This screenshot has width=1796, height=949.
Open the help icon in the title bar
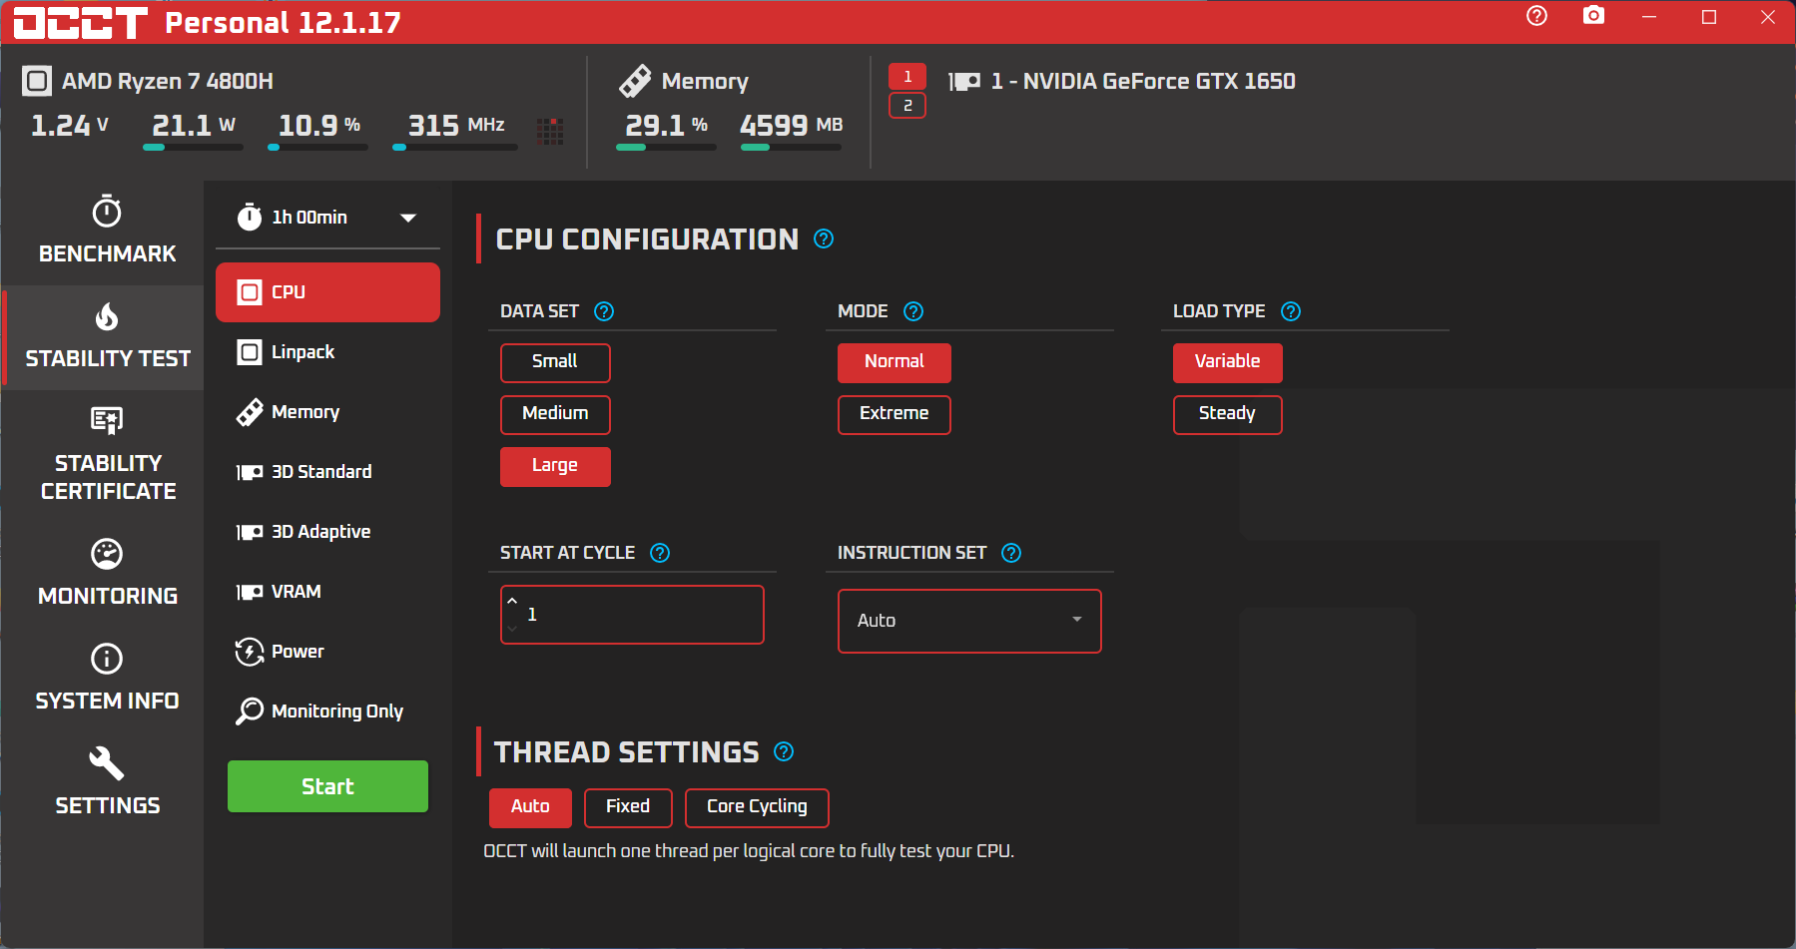pyautogui.click(x=1536, y=16)
